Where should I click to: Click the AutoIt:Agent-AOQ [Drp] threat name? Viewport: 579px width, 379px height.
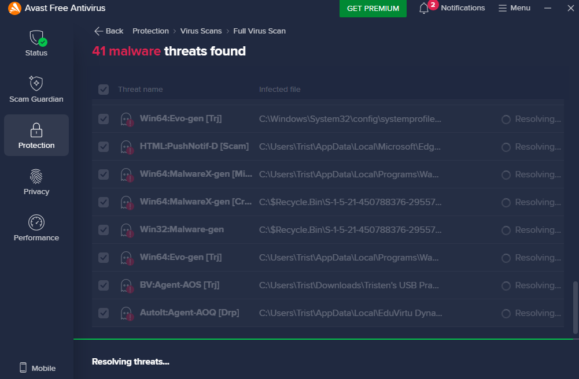[189, 313]
